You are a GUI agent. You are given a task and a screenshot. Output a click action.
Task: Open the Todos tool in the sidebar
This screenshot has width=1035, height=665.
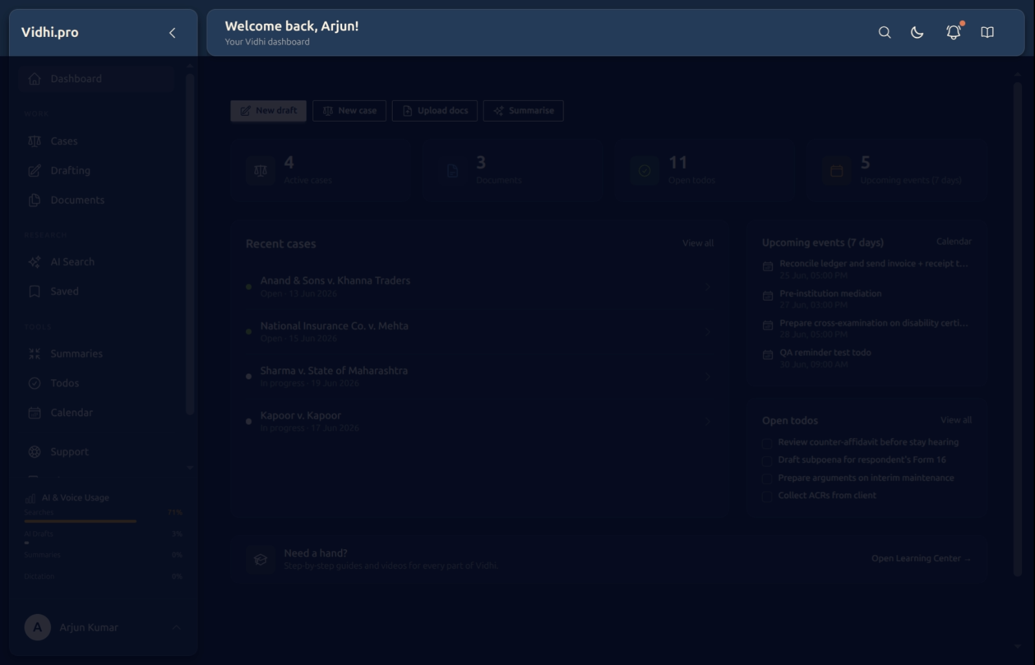96,384
